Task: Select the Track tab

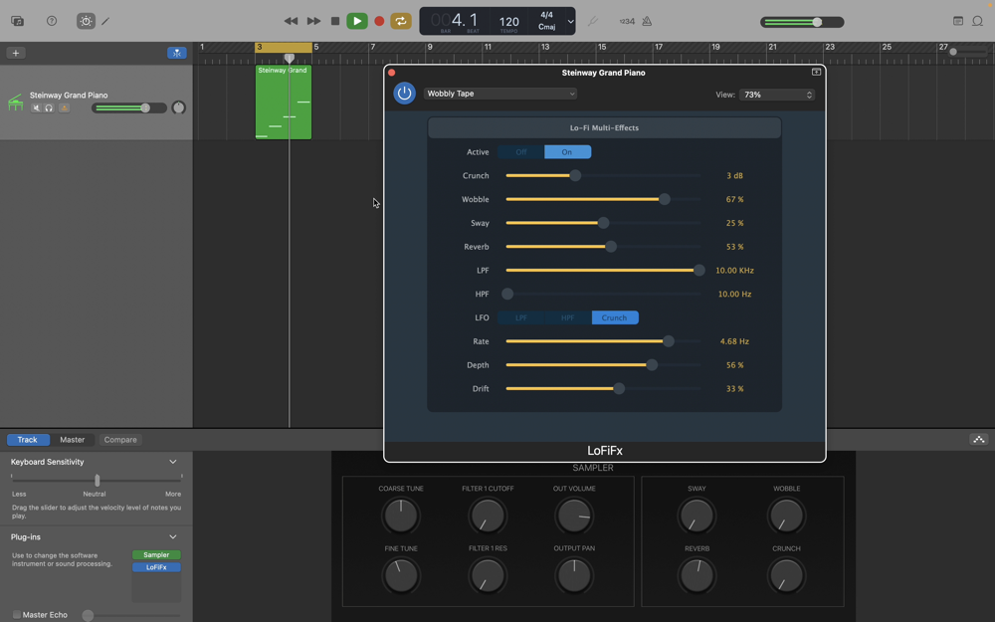Action: [28, 440]
